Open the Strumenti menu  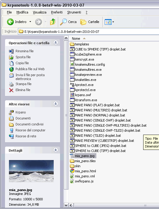pyautogui.click(x=74, y=13)
